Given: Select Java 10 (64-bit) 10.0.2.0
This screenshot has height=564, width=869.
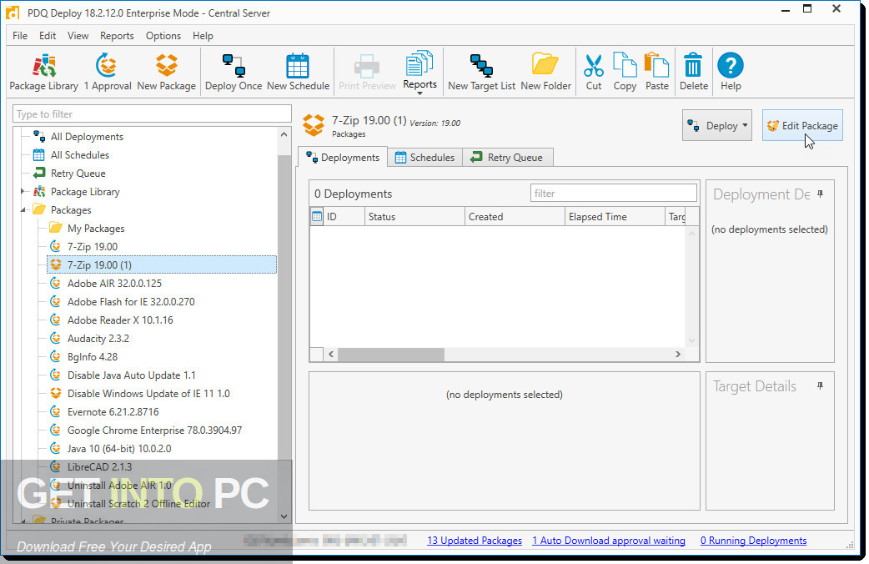Looking at the screenshot, I should pyautogui.click(x=119, y=447).
